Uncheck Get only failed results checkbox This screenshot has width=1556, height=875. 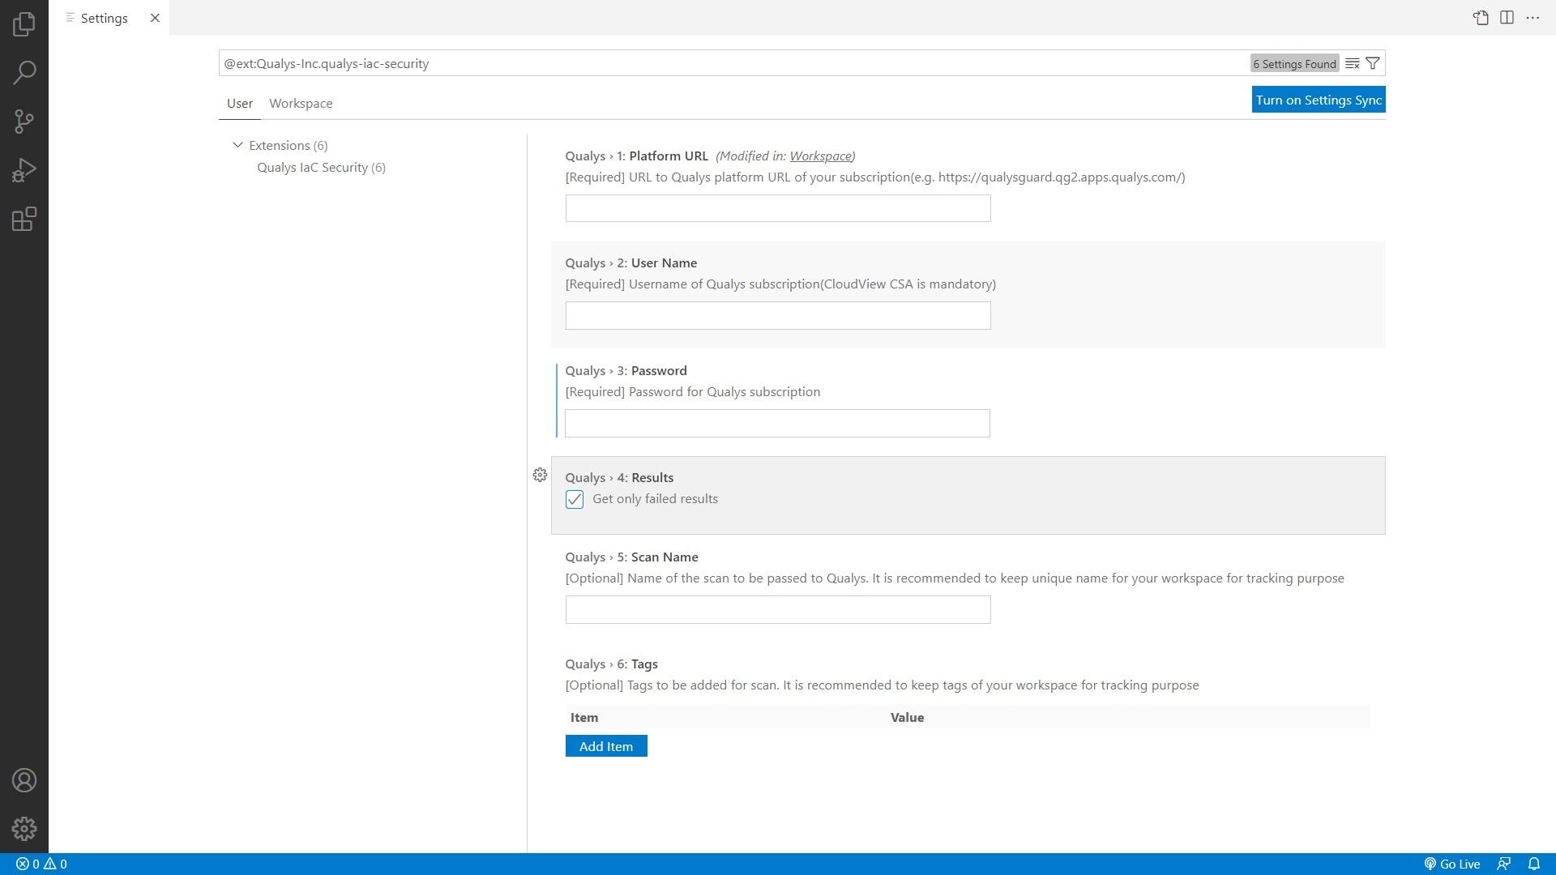pyautogui.click(x=575, y=499)
